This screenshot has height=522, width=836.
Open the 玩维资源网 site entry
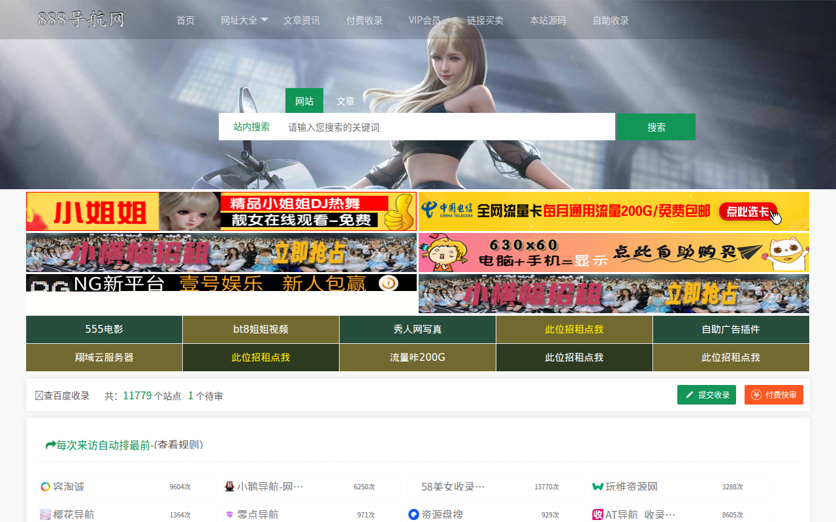(632, 487)
